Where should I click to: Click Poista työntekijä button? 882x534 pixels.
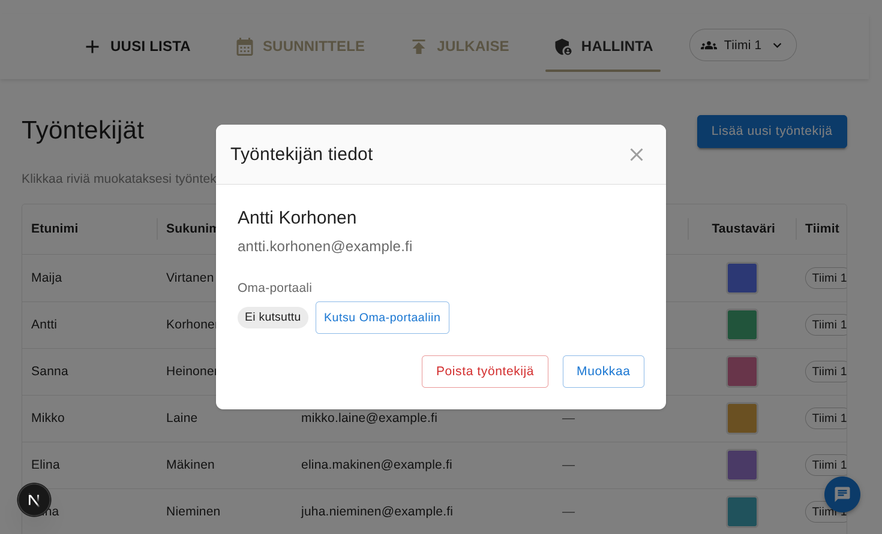coord(485,372)
